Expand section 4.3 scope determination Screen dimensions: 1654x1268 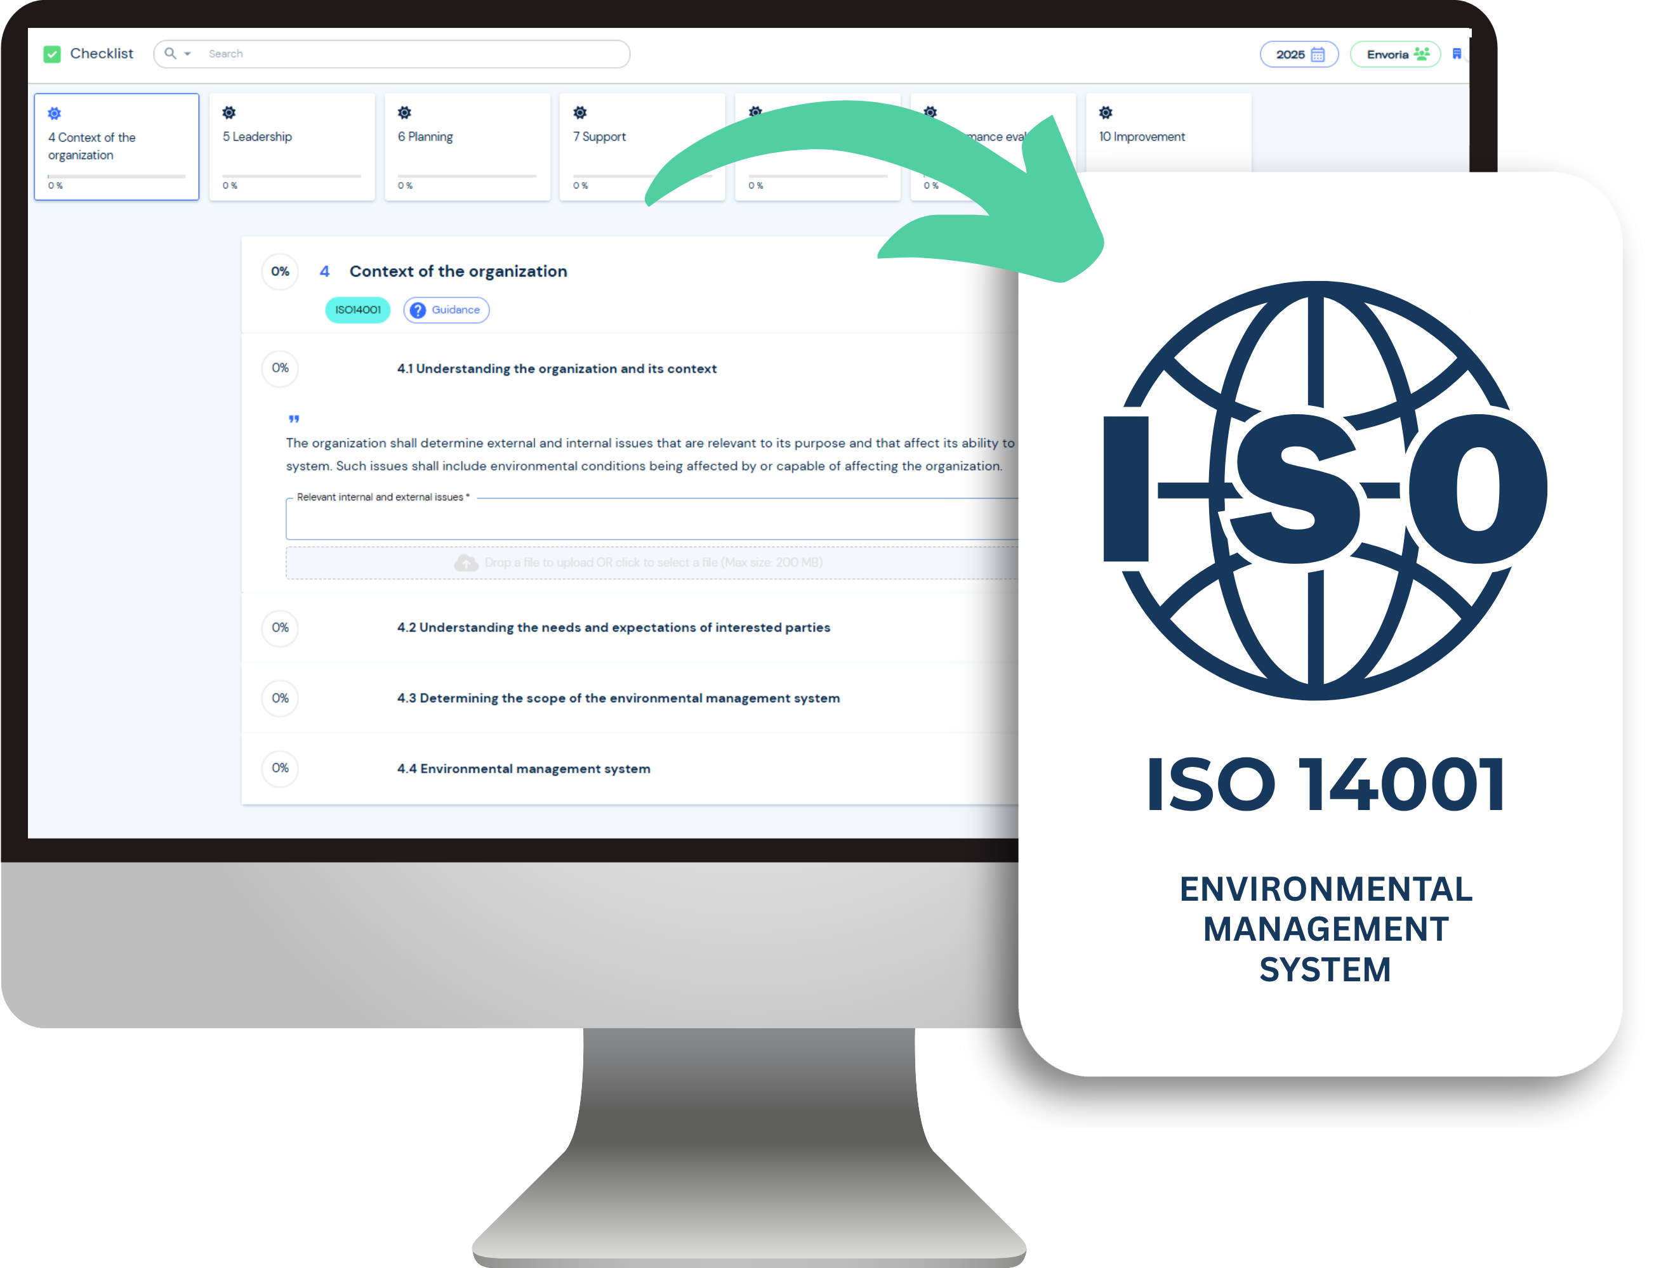pos(618,698)
